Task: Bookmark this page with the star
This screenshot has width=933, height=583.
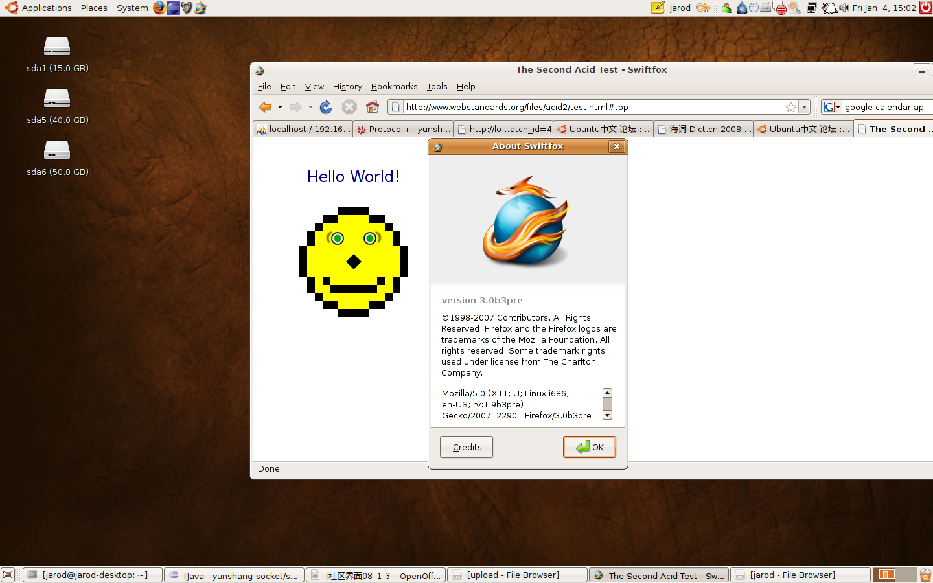Action: point(791,107)
